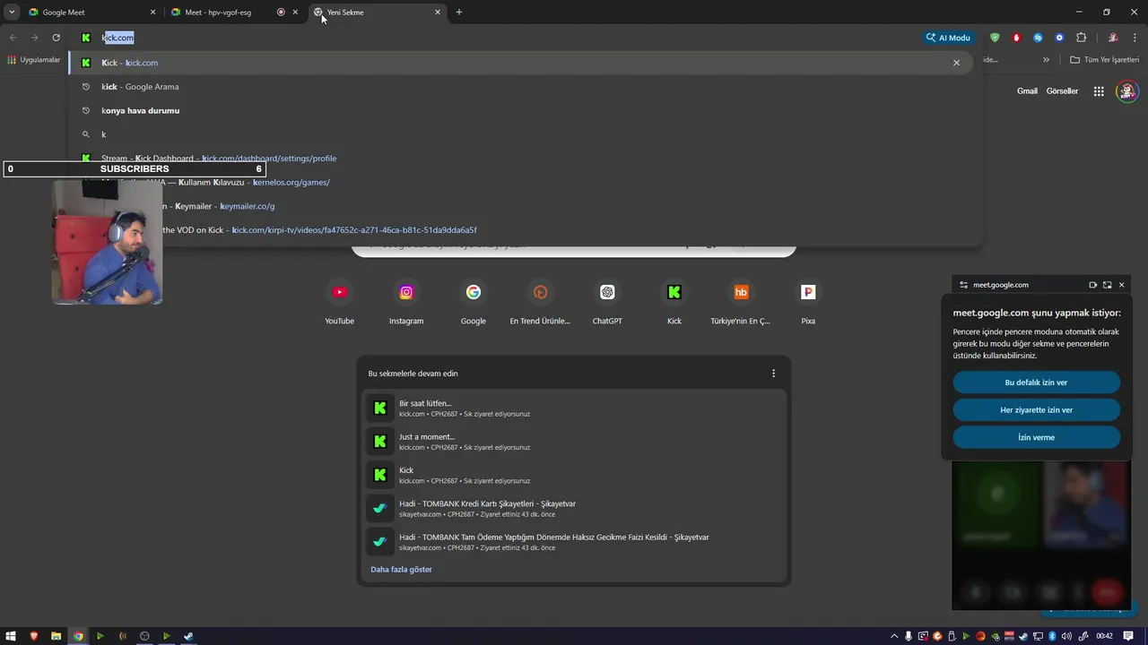Viewport: 1148px width, 645px height.
Task: Click the volume speaker tray icon
Action: 1065,636
